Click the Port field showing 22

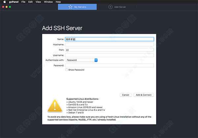click(x=110, y=50)
